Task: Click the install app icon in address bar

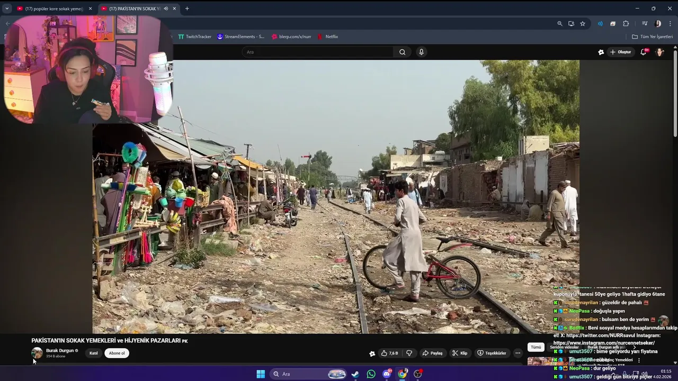Action: 571,23
